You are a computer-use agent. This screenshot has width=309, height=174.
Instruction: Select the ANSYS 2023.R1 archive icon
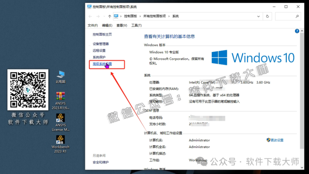[60, 101]
